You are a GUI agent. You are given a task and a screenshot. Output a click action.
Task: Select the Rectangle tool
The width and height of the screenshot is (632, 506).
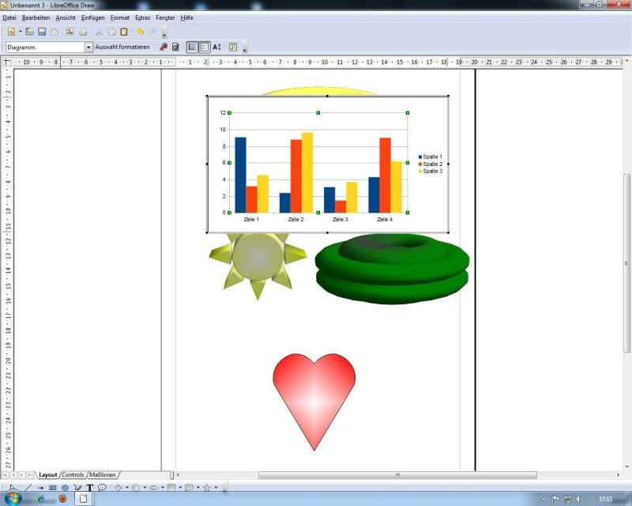(52, 488)
